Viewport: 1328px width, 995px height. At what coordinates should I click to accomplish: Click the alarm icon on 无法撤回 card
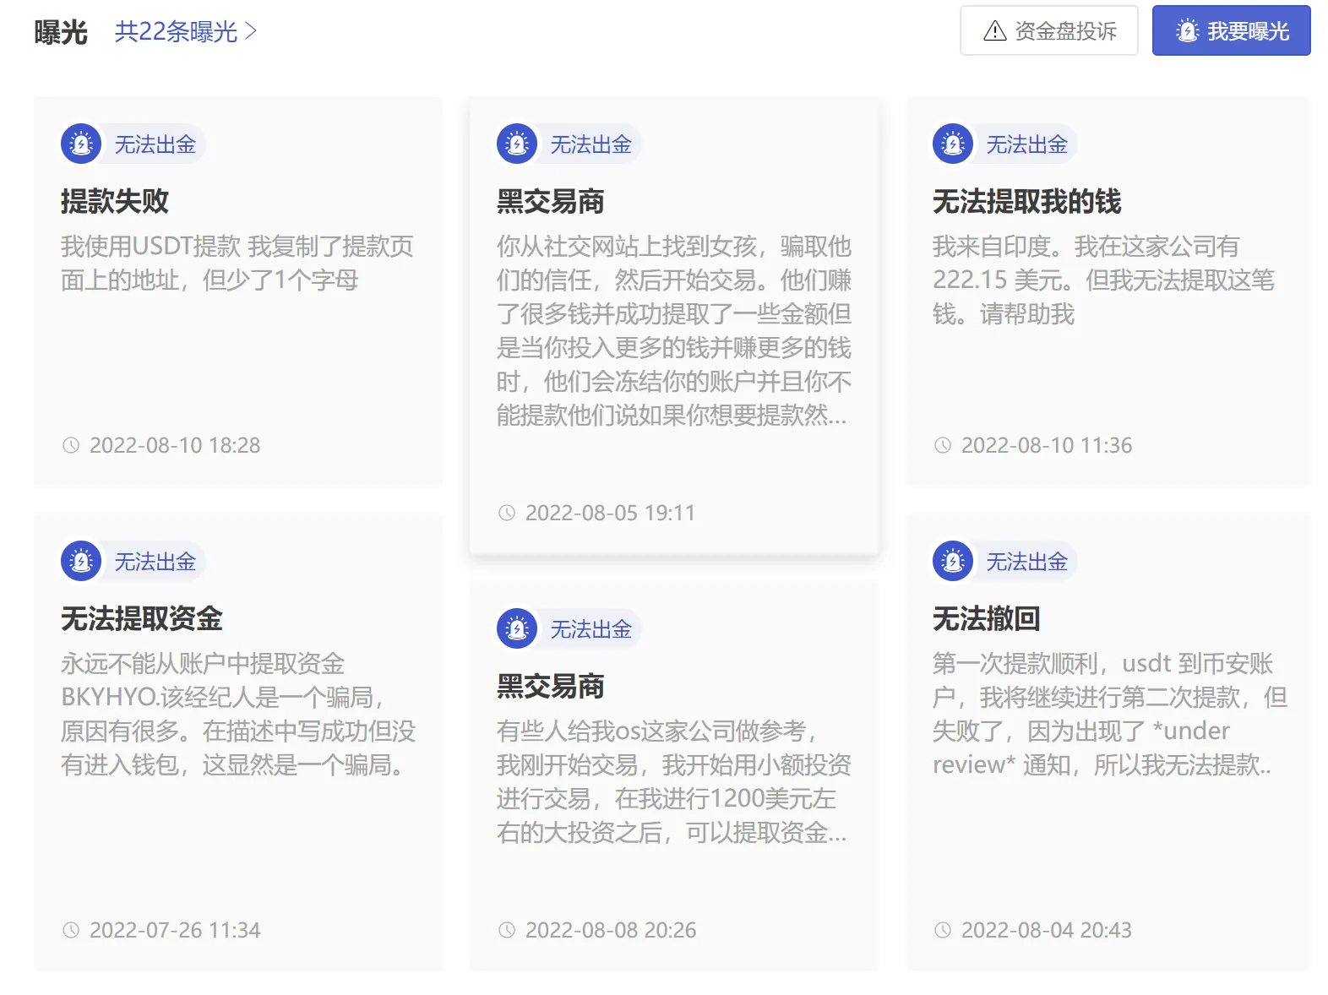click(x=953, y=561)
